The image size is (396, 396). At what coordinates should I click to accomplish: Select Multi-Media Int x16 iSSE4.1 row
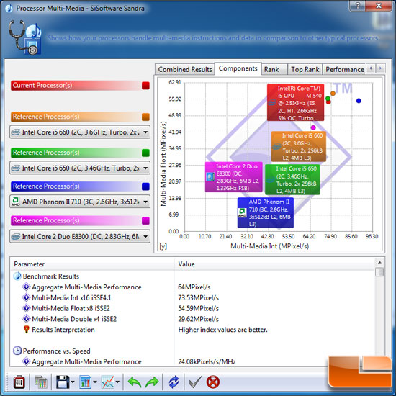(193, 298)
